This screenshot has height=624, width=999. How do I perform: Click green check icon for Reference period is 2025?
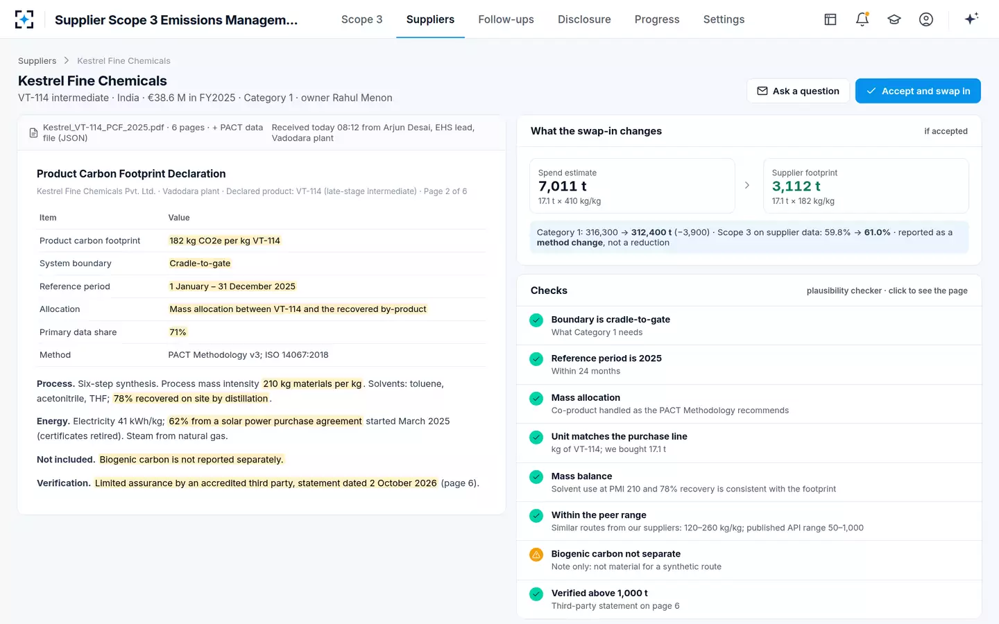[536, 359]
